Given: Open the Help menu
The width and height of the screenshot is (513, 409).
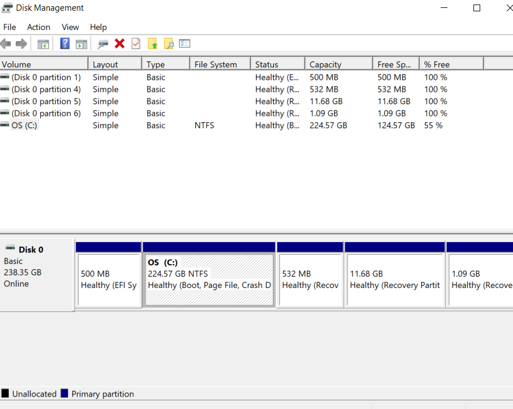Looking at the screenshot, I should [x=98, y=27].
